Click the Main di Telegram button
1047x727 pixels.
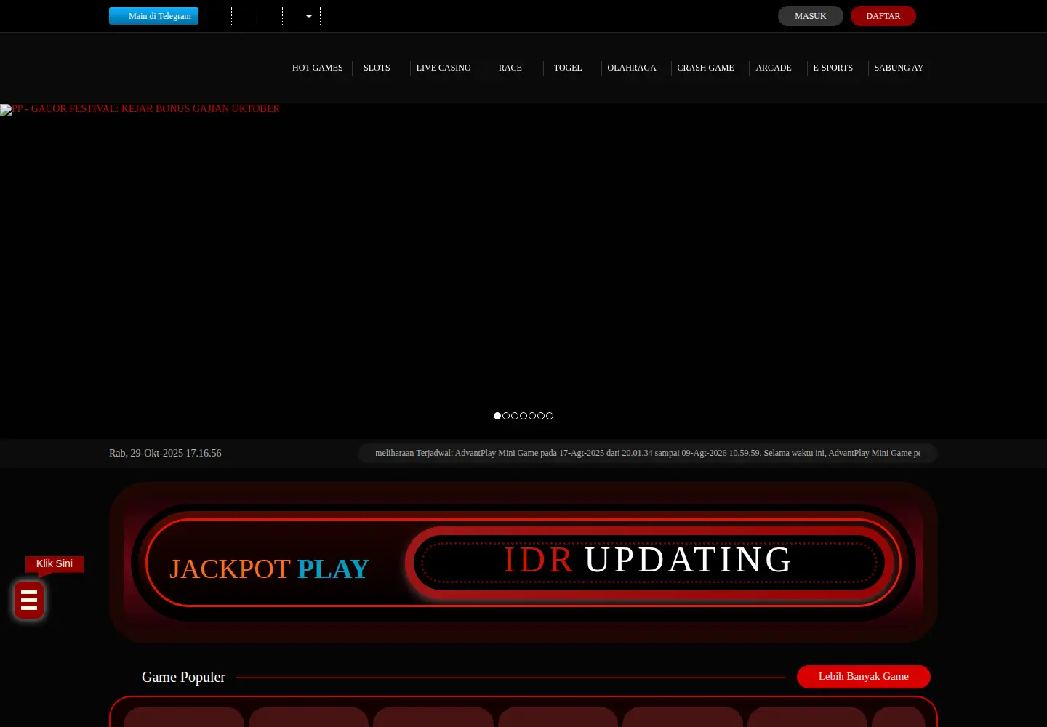(x=153, y=16)
